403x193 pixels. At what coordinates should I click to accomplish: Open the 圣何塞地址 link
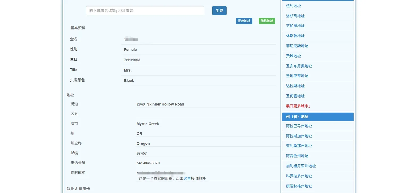pyautogui.click(x=295, y=96)
